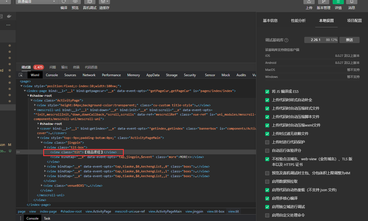The image size is (368, 221).
Task: Open the message bell icon
Action: (x=351, y=2)
